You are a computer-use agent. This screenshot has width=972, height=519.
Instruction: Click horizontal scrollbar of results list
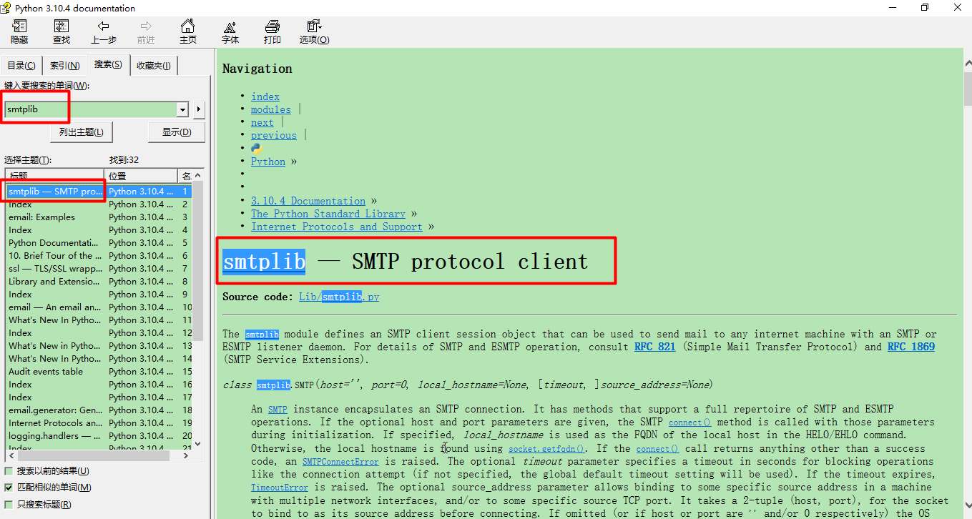point(98,455)
